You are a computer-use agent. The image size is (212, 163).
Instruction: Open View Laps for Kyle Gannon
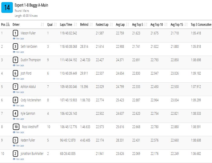(x=18, y=119)
